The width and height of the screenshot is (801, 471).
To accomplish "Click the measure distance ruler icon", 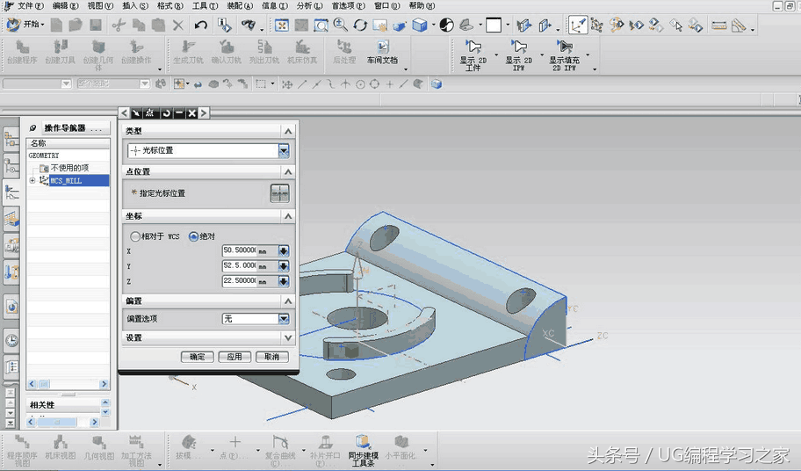I will [718, 25].
